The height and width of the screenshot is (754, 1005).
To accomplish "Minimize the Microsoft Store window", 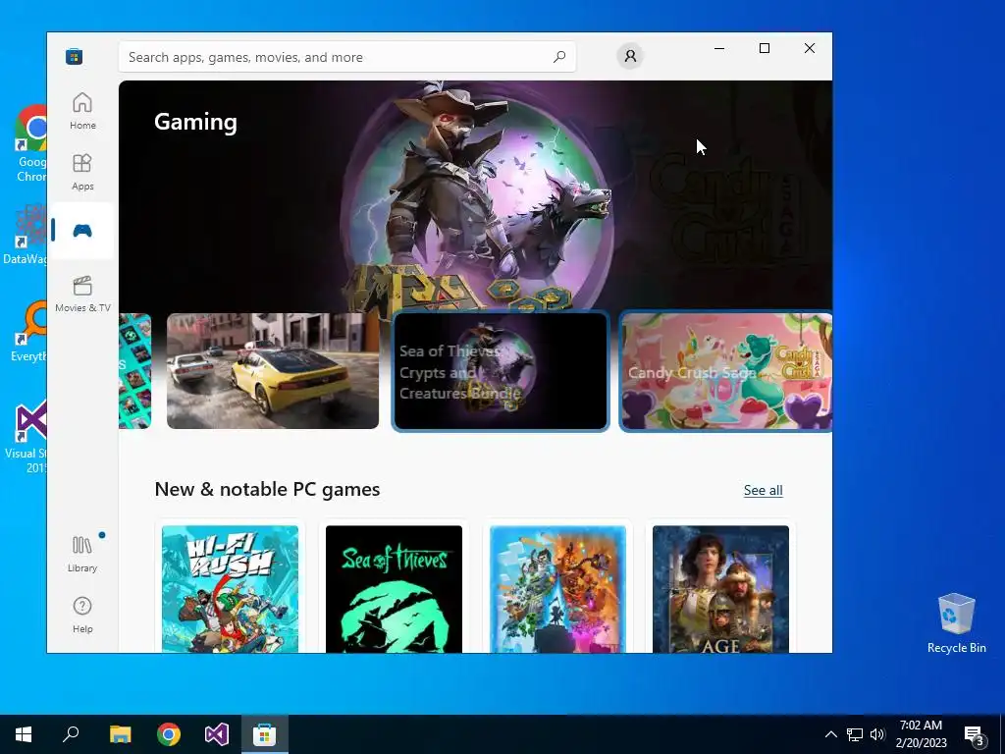I will click(719, 49).
